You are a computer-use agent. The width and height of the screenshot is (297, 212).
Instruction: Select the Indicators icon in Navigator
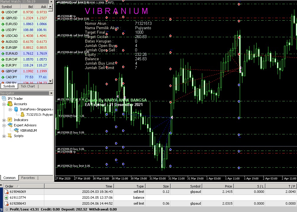click(10, 120)
